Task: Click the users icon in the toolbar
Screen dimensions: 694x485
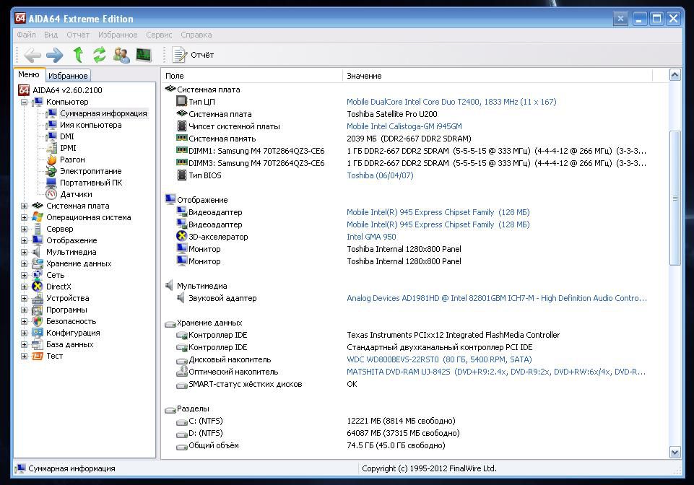Action: (x=121, y=55)
